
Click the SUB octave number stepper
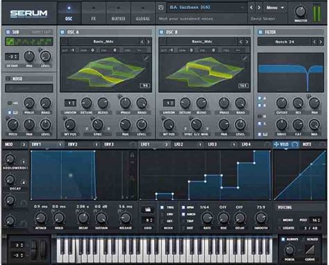click(x=12, y=56)
